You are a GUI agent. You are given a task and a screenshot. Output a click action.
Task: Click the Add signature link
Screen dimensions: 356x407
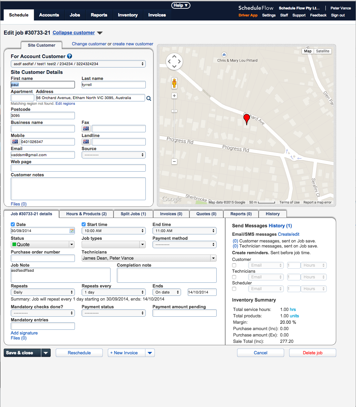pyautogui.click(x=24, y=333)
